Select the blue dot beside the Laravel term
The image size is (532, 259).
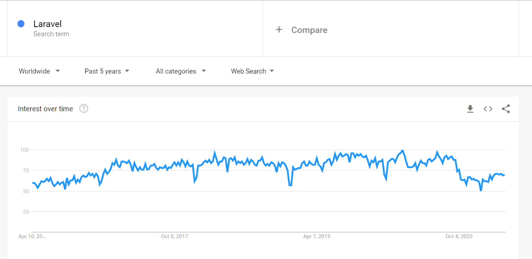point(20,24)
